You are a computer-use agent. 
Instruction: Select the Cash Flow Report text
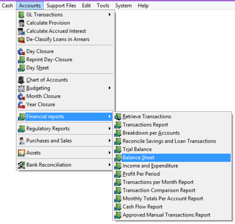click(x=142, y=207)
